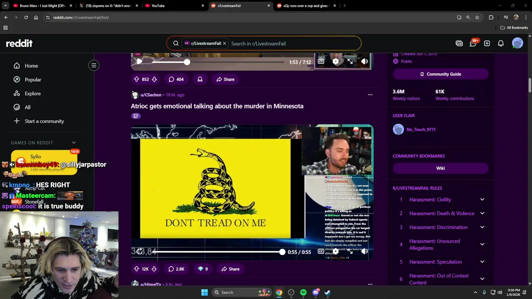
Task: Create a new post with plus icon
Action: [487, 43]
